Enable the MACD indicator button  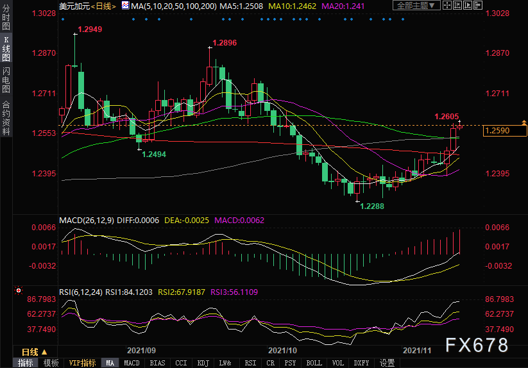(132, 363)
